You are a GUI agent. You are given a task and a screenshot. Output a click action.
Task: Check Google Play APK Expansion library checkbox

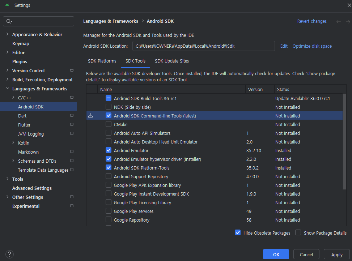tap(109, 185)
